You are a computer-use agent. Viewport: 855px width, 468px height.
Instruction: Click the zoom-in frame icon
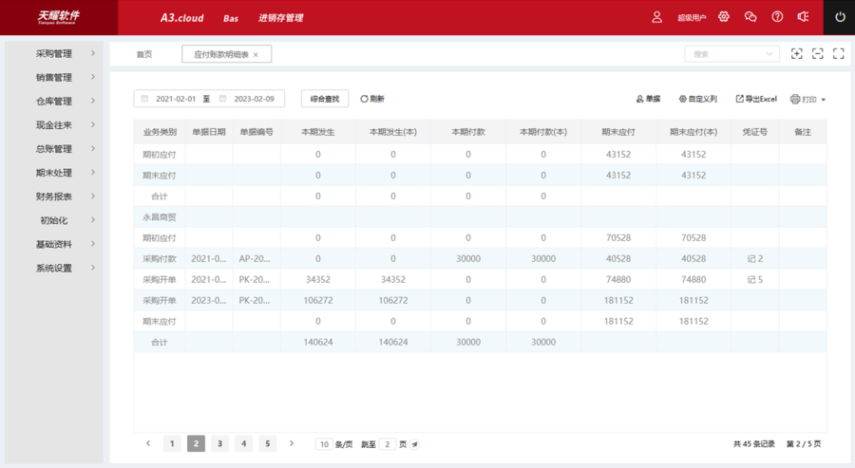(797, 54)
